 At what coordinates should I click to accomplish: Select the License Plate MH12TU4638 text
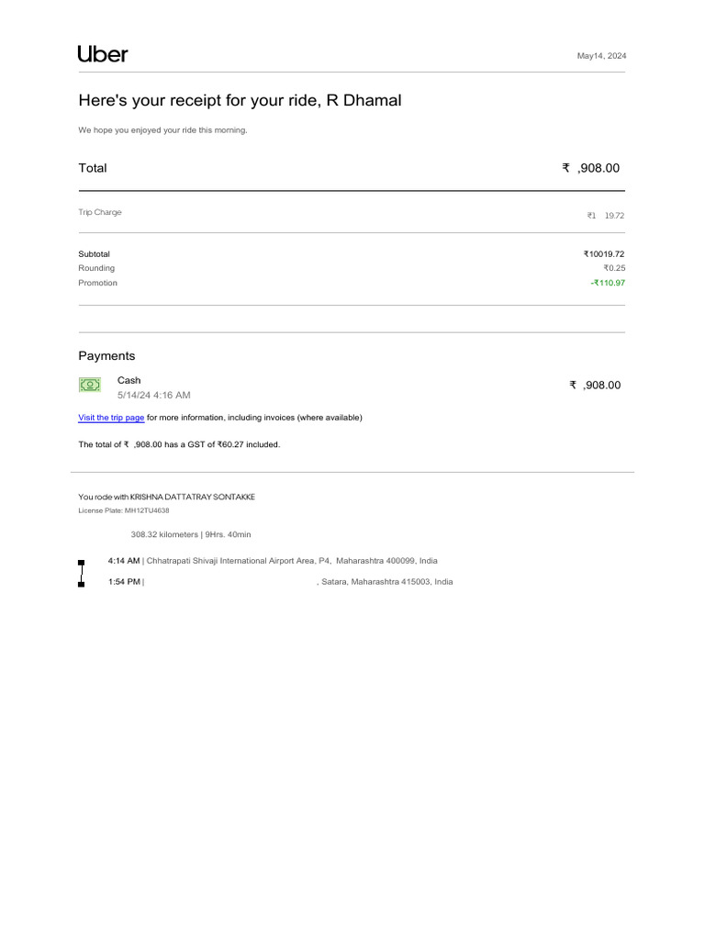click(124, 510)
